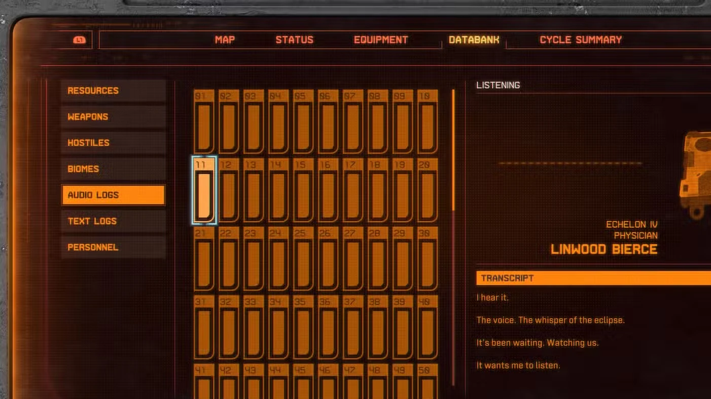
Task: Open audio log cartridge 35
Action: 303,328
